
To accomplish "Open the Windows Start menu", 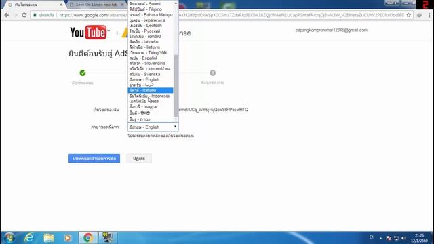I will click(x=9, y=238).
